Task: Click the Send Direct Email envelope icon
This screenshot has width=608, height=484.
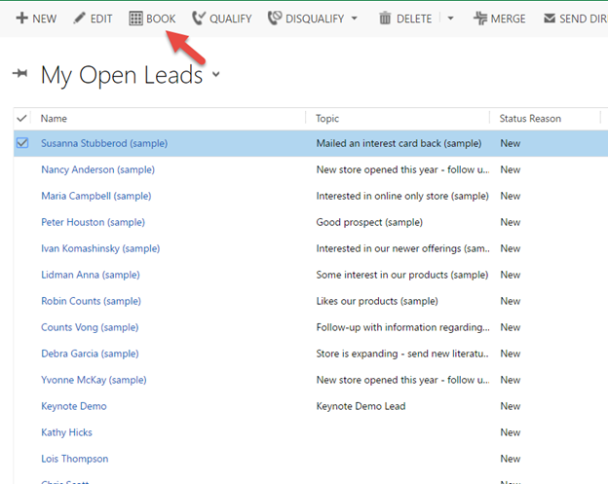Action: 550,19
